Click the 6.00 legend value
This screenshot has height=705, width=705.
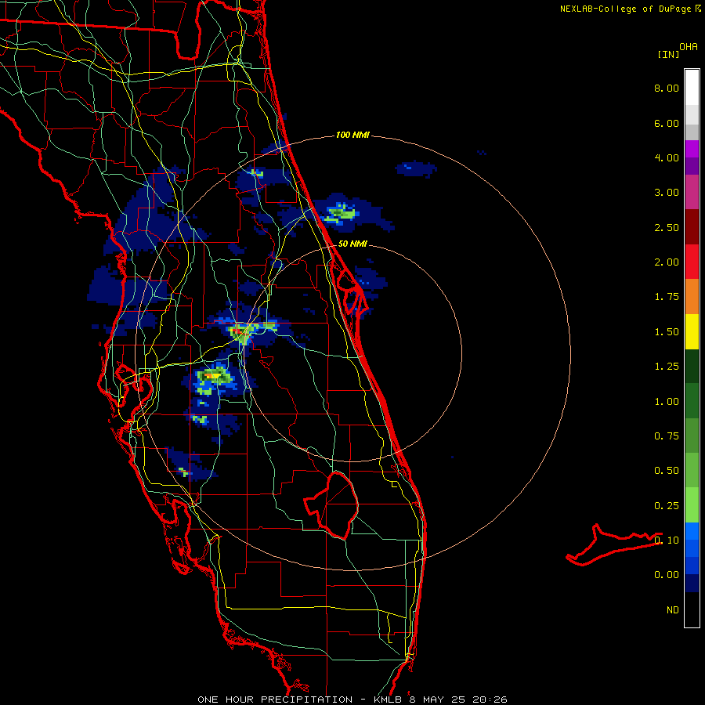(x=667, y=123)
